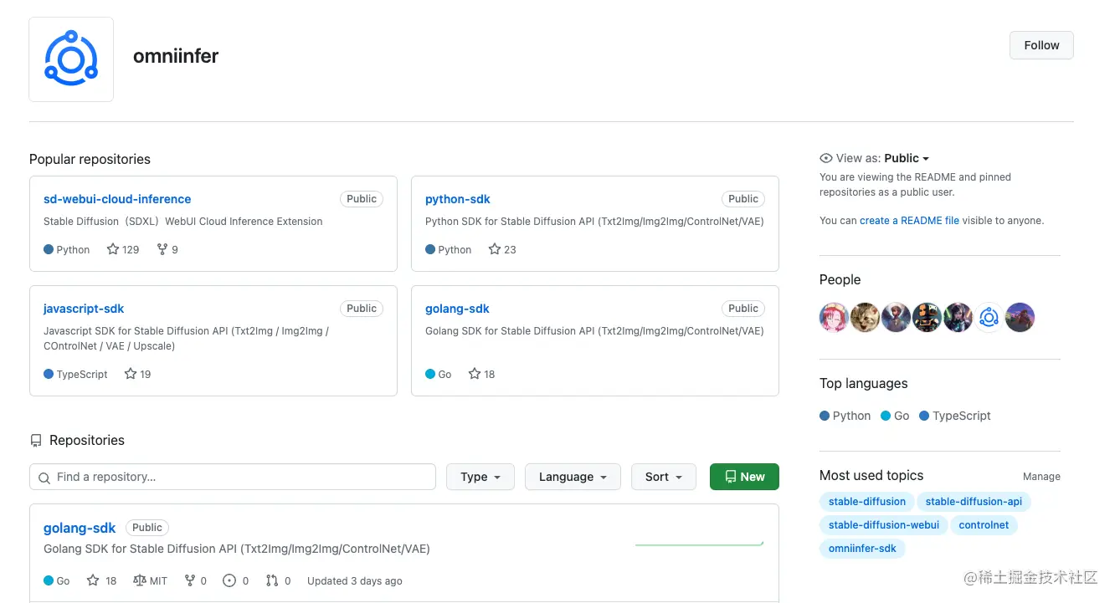Open forks of sd-webui-cloud-inference card

[x=167, y=249]
